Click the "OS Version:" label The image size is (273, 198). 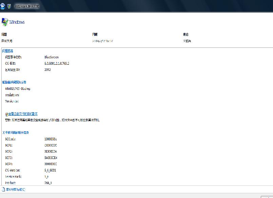pos(13,170)
